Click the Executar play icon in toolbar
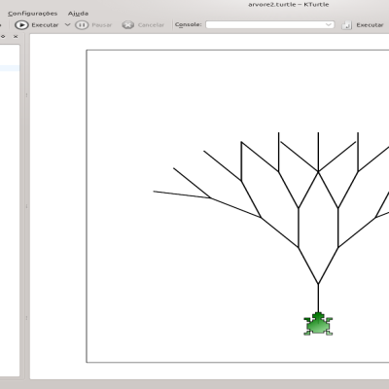 [x=21, y=25]
